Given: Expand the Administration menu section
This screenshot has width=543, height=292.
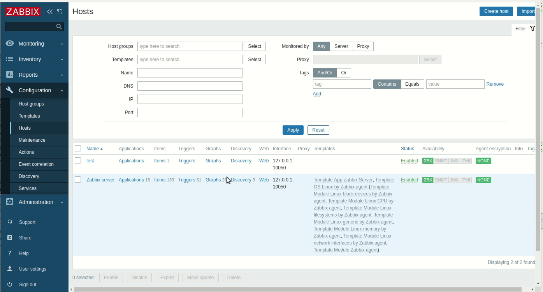Looking at the screenshot, I should coord(62,202).
